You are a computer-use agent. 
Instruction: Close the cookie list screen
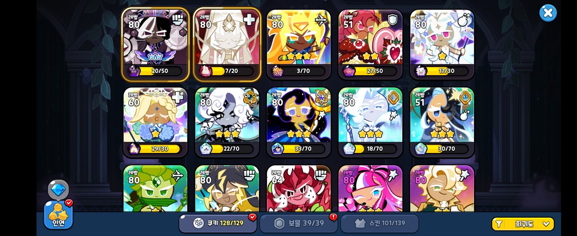[x=548, y=13]
